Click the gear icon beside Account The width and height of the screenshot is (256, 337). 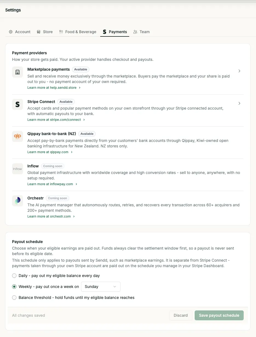(11, 32)
